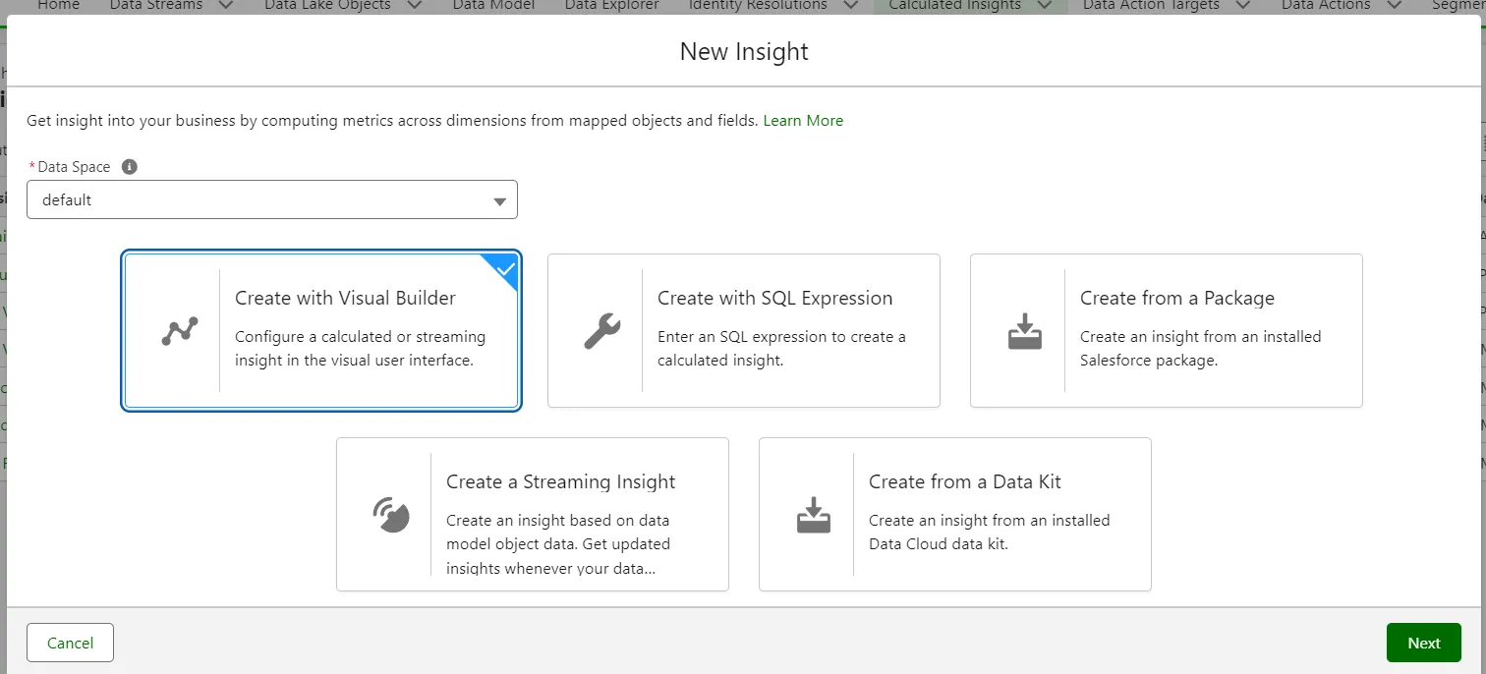Screen dimensions: 1486x674
Task: Select the Create with SQL Expression title
Action: pyautogui.click(x=774, y=298)
